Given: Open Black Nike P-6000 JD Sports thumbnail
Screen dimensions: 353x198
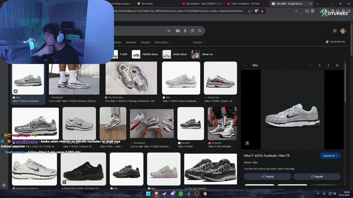Looking at the screenshot, I should click(x=83, y=169).
